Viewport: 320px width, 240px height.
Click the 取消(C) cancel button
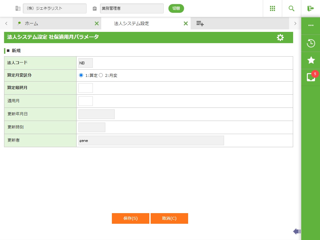[169, 218]
